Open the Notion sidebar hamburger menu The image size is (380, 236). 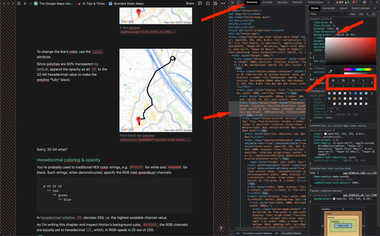(x=19, y=3)
